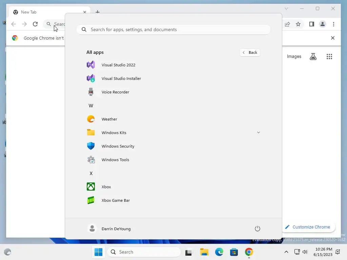Switch to Chrome from taskbar
This screenshot has height=260, width=347.
(x=249, y=252)
